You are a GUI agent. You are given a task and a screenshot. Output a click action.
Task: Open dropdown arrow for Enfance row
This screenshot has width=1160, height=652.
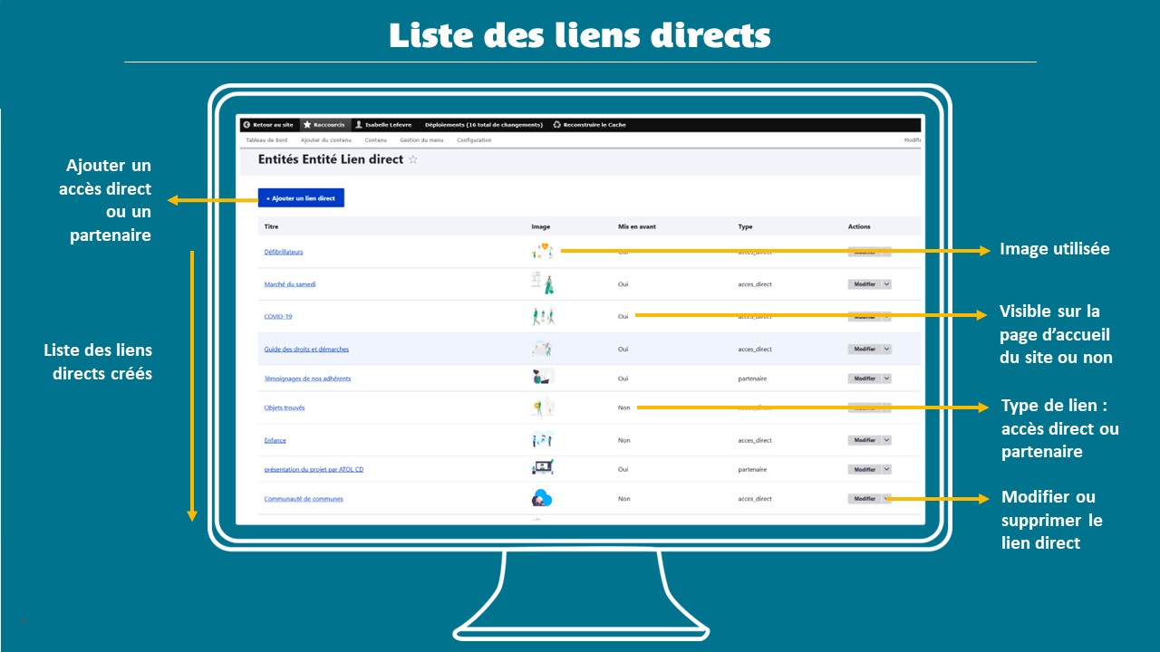click(886, 440)
